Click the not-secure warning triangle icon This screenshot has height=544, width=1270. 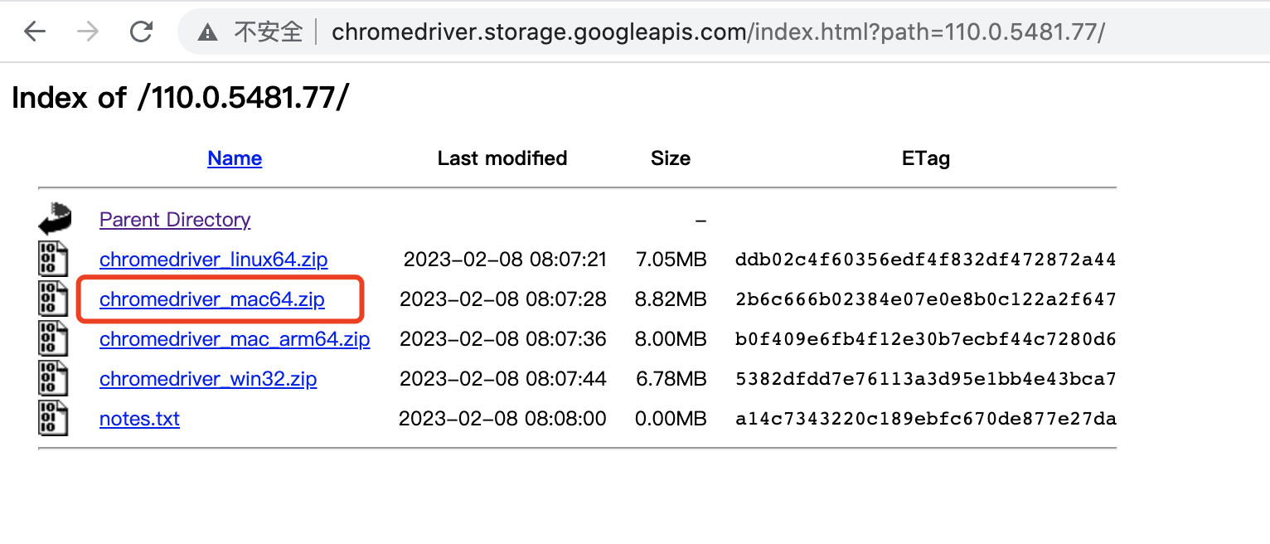click(207, 33)
